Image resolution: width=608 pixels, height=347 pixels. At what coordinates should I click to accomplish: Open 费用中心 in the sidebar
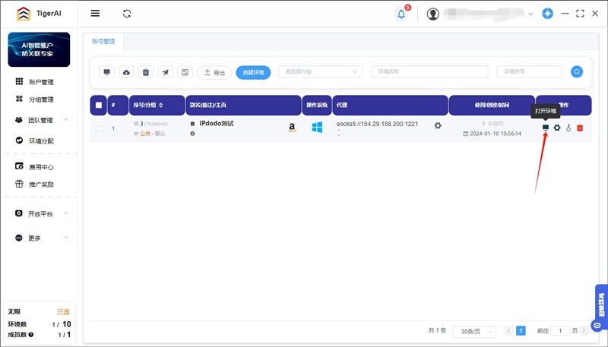click(x=41, y=167)
